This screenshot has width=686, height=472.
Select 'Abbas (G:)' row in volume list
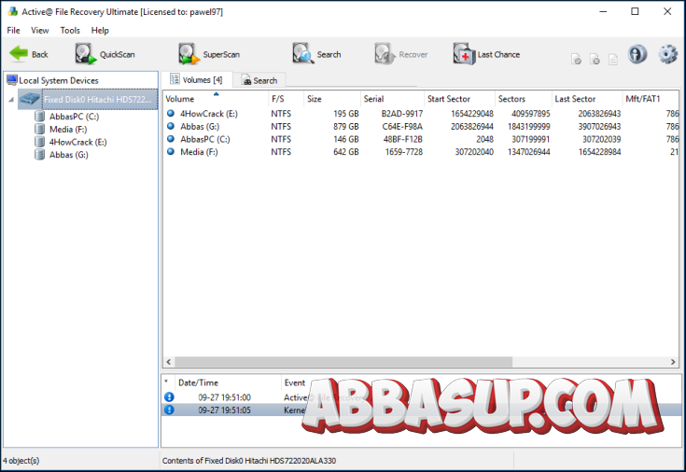pyautogui.click(x=420, y=126)
